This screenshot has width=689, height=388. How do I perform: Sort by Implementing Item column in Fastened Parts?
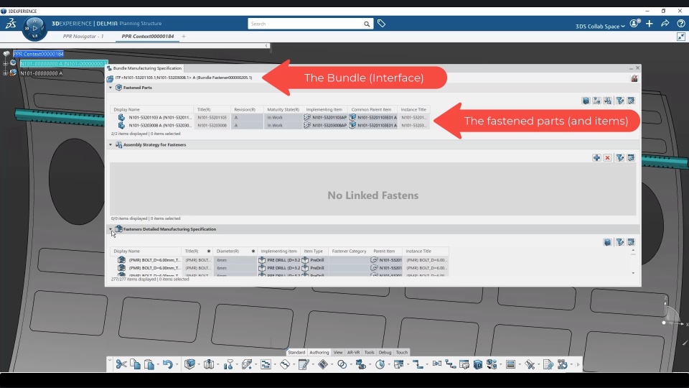coord(324,109)
